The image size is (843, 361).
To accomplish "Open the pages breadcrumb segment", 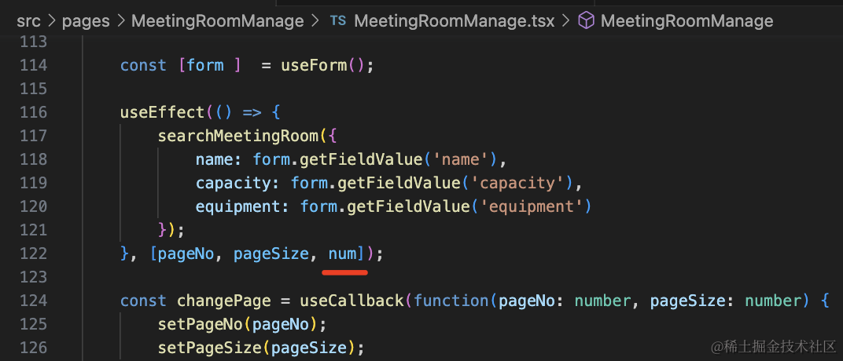I will [x=86, y=21].
